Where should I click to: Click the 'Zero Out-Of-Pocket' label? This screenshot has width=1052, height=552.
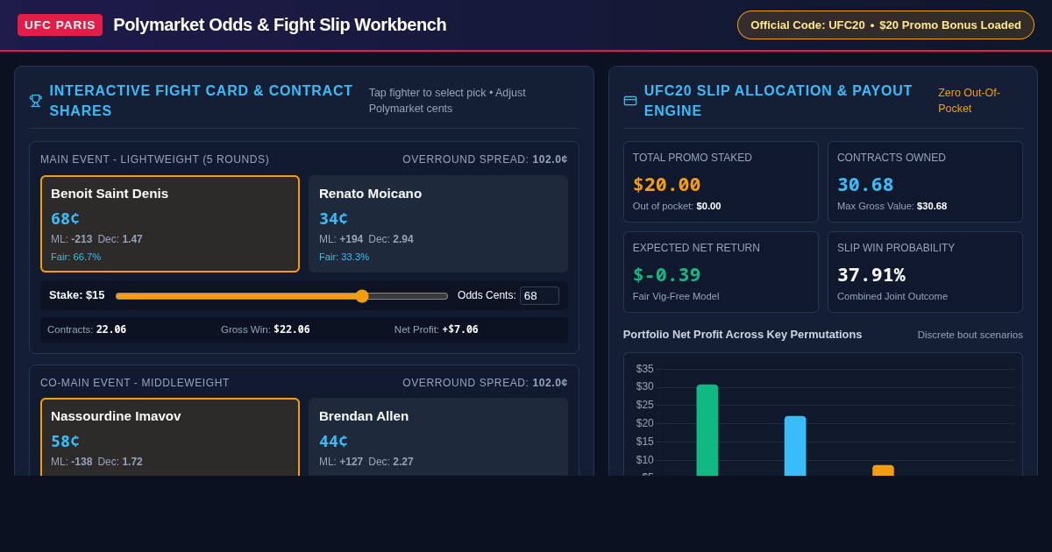pos(969,101)
